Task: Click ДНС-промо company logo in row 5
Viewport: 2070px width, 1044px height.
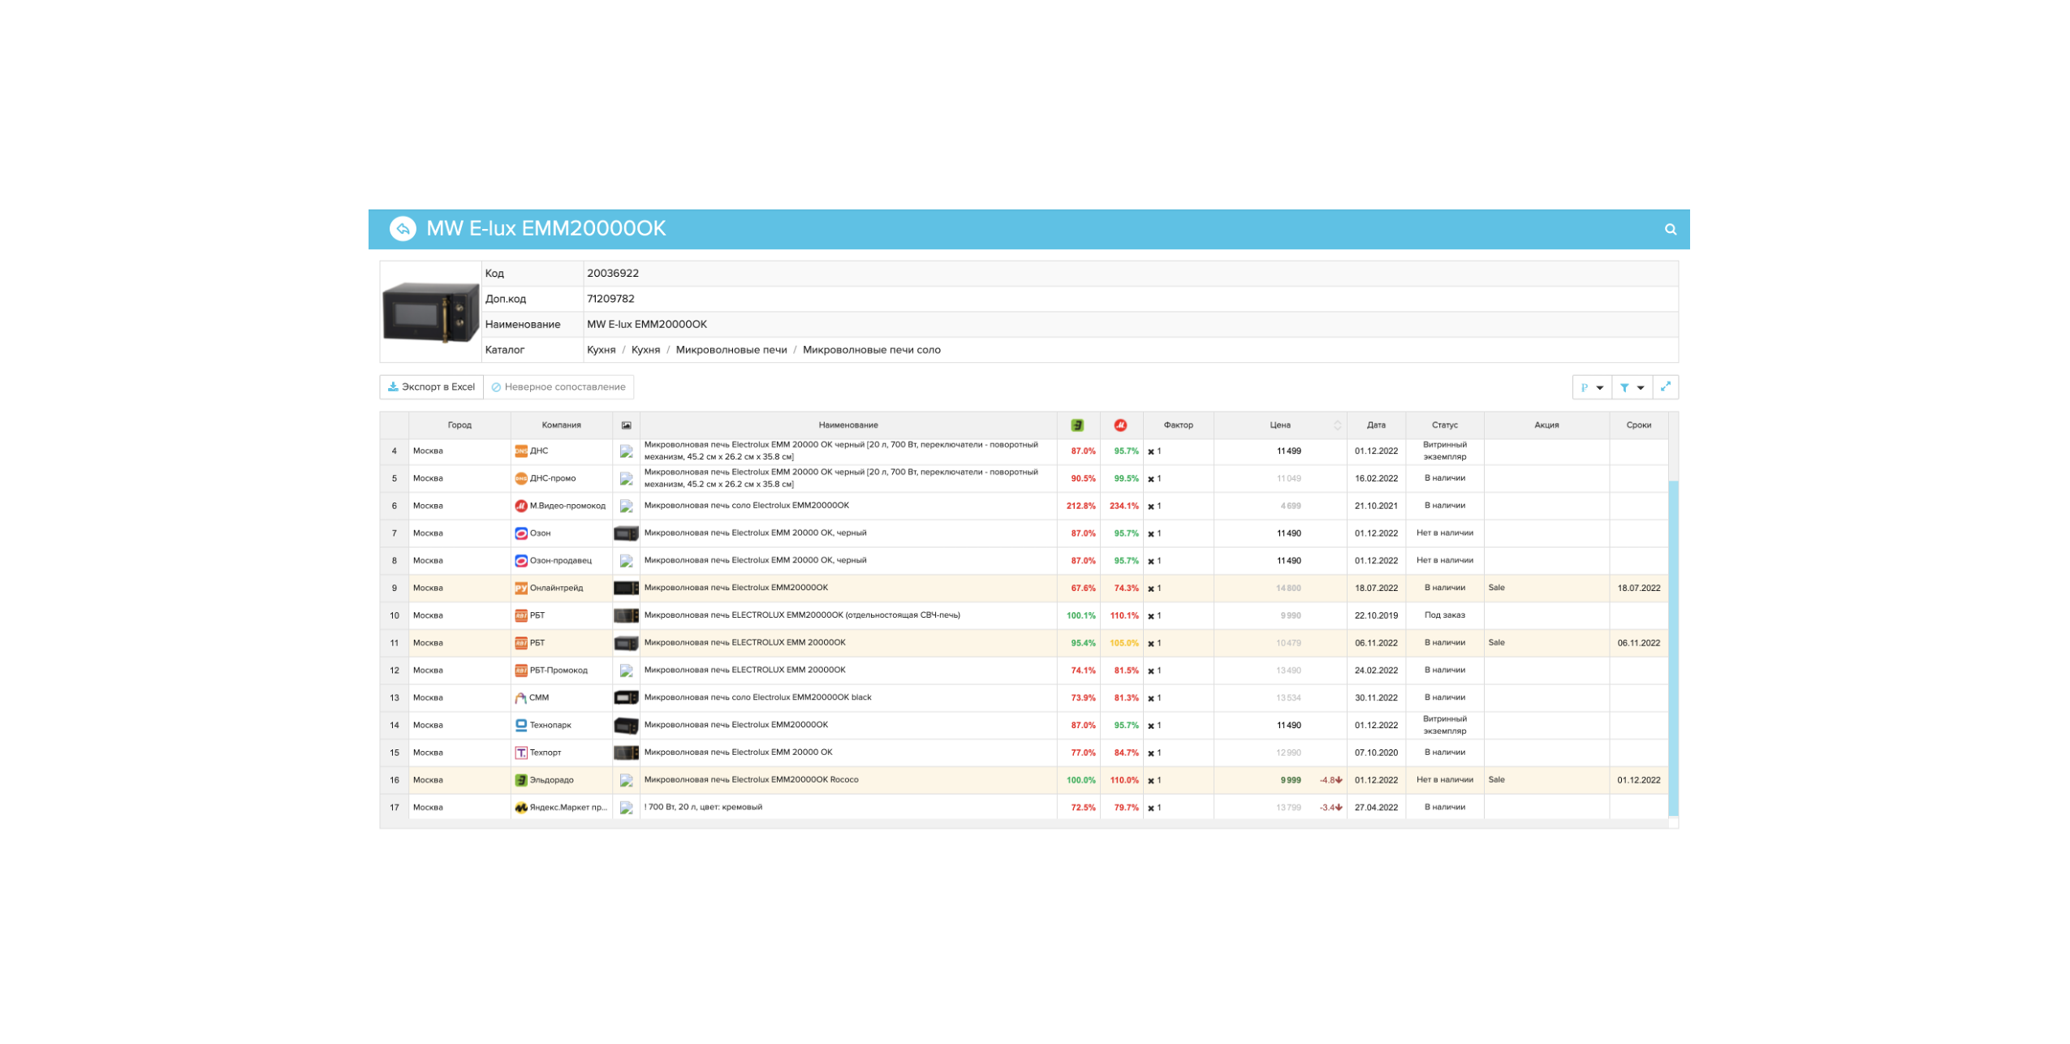Action: [520, 478]
